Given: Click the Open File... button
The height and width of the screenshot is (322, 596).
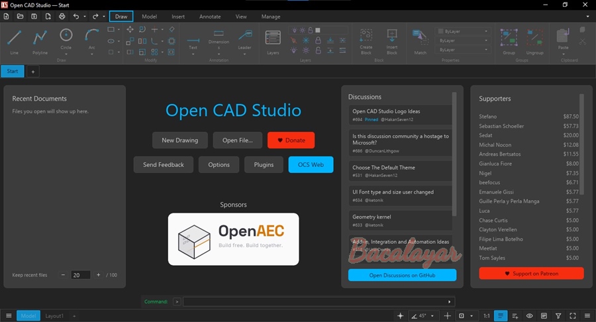Looking at the screenshot, I should point(238,140).
